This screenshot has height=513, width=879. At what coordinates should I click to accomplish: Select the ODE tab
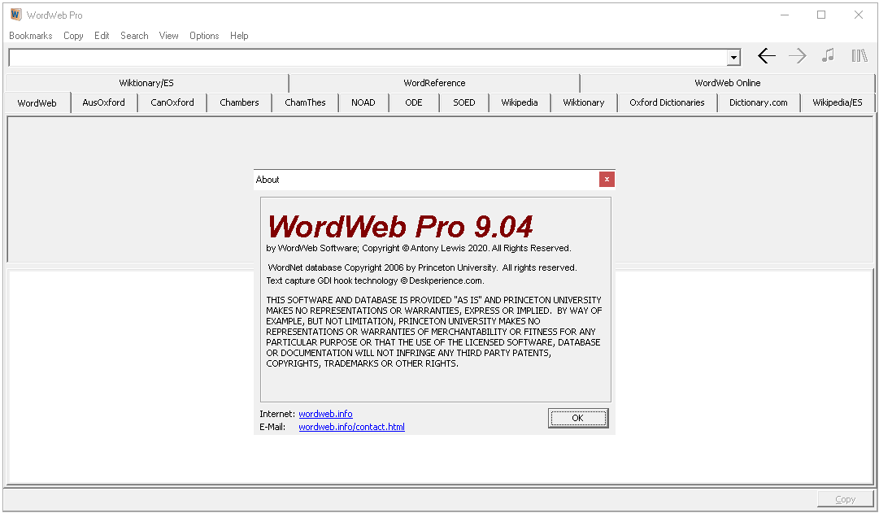point(414,102)
